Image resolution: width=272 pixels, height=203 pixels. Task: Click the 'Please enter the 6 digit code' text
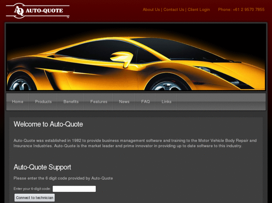click(x=63, y=178)
